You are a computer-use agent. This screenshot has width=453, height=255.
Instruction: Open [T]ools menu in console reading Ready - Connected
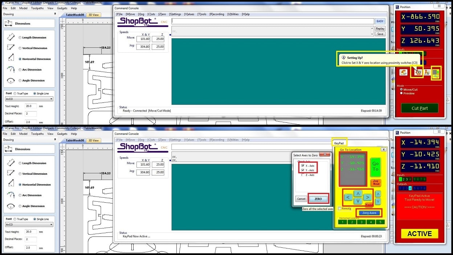coord(202,14)
